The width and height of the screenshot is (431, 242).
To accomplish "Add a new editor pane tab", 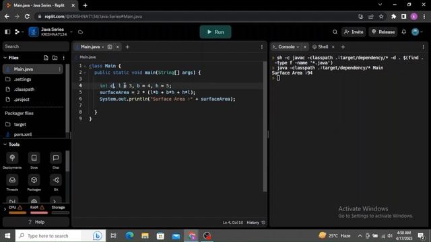I will tap(127, 47).
